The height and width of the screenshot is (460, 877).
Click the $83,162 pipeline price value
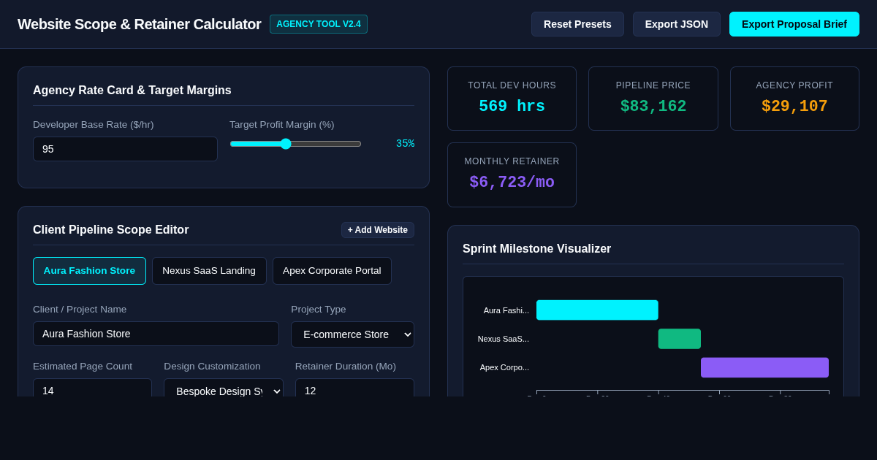(653, 107)
